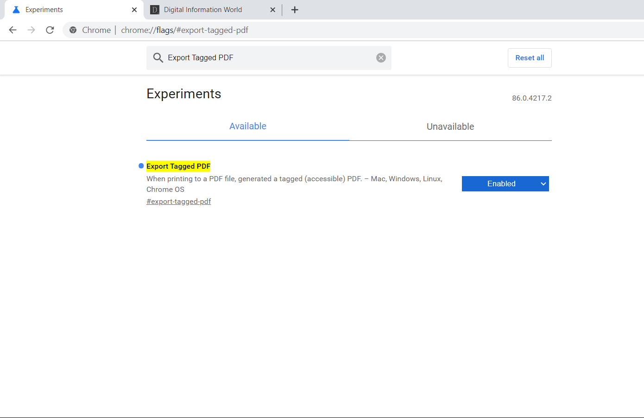Select the highlighted Export Tagged PDF label
The height and width of the screenshot is (418, 644).
(178, 166)
